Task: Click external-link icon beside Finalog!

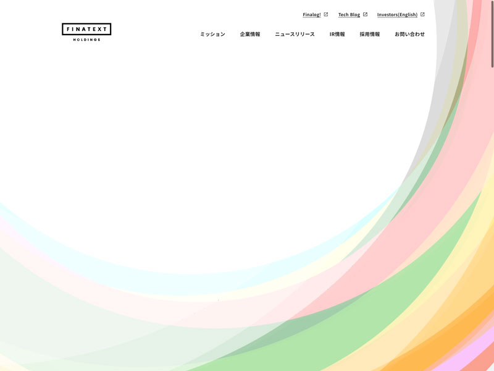Action: pyautogui.click(x=326, y=14)
